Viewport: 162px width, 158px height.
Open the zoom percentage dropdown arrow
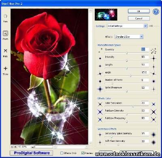pos(33,147)
